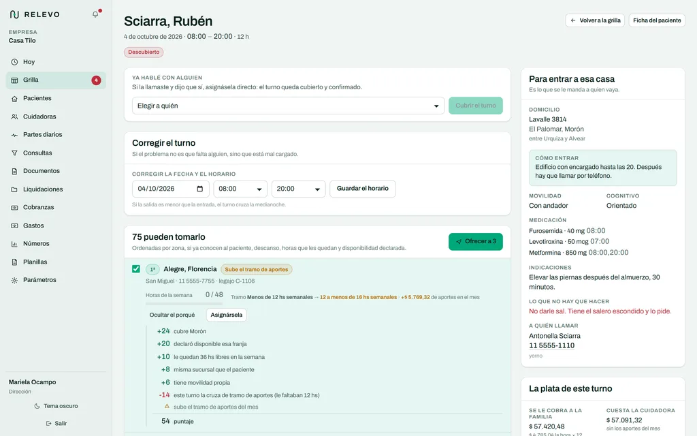Image resolution: width=697 pixels, height=436 pixels.
Task: Click the pulse icon beside Partes diarios
Action: click(14, 135)
